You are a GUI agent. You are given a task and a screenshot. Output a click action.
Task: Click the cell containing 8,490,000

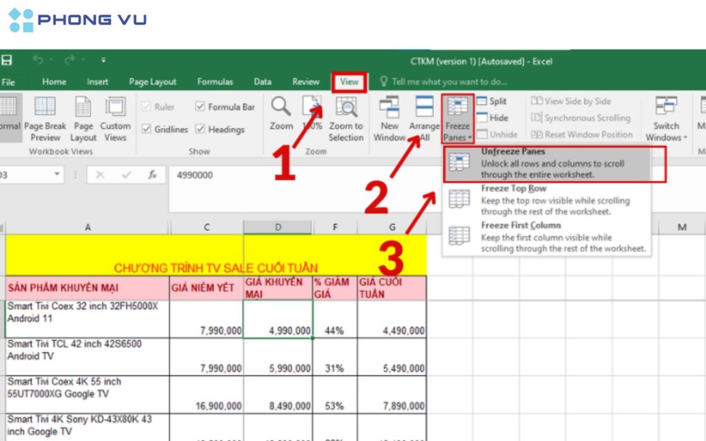pos(278,395)
